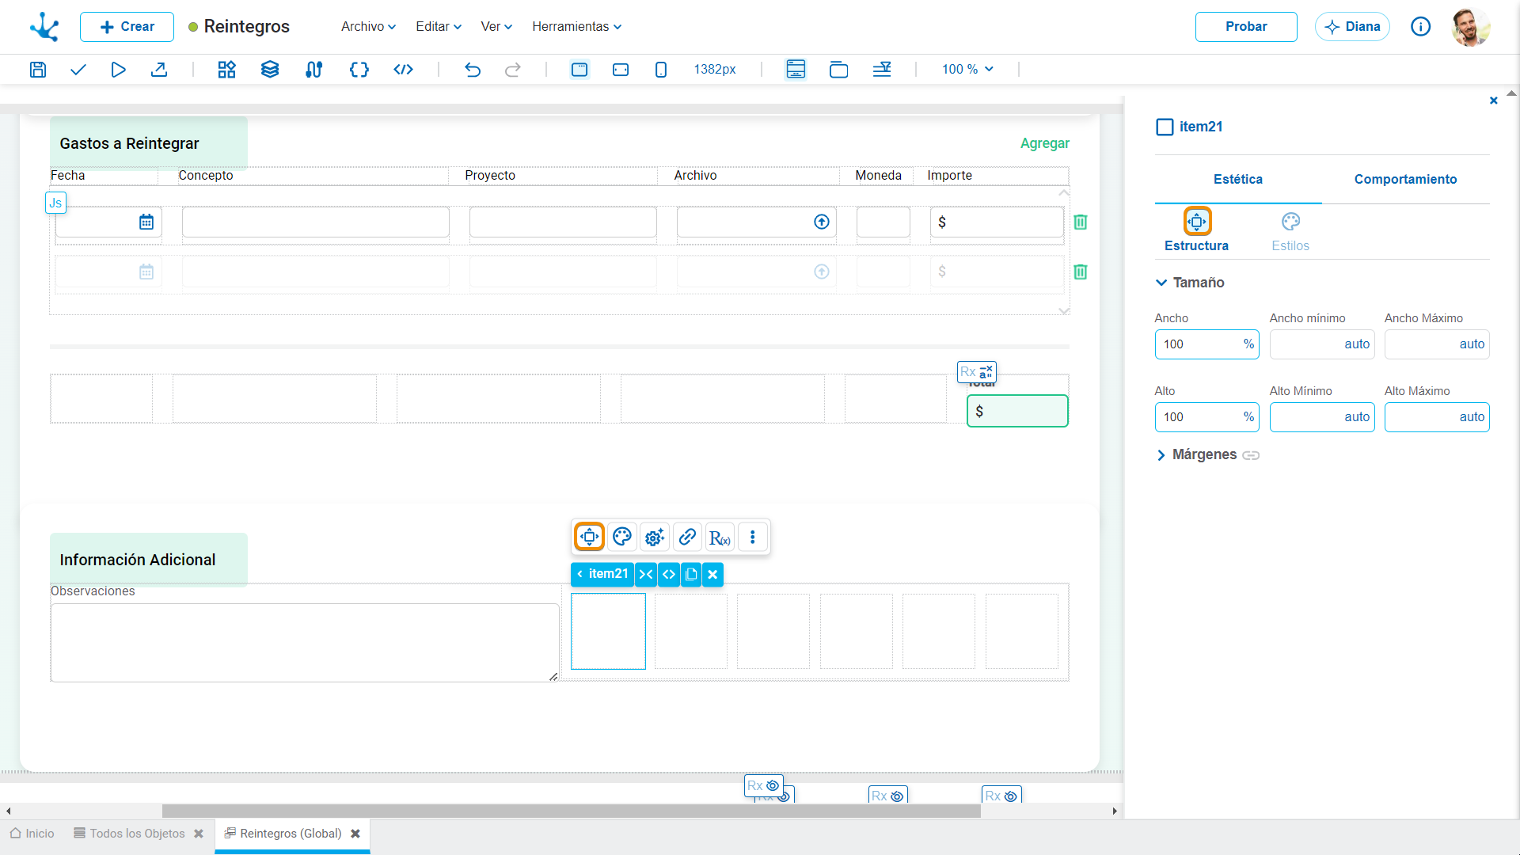Open the layers stack icon

click(x=270, y=70)
